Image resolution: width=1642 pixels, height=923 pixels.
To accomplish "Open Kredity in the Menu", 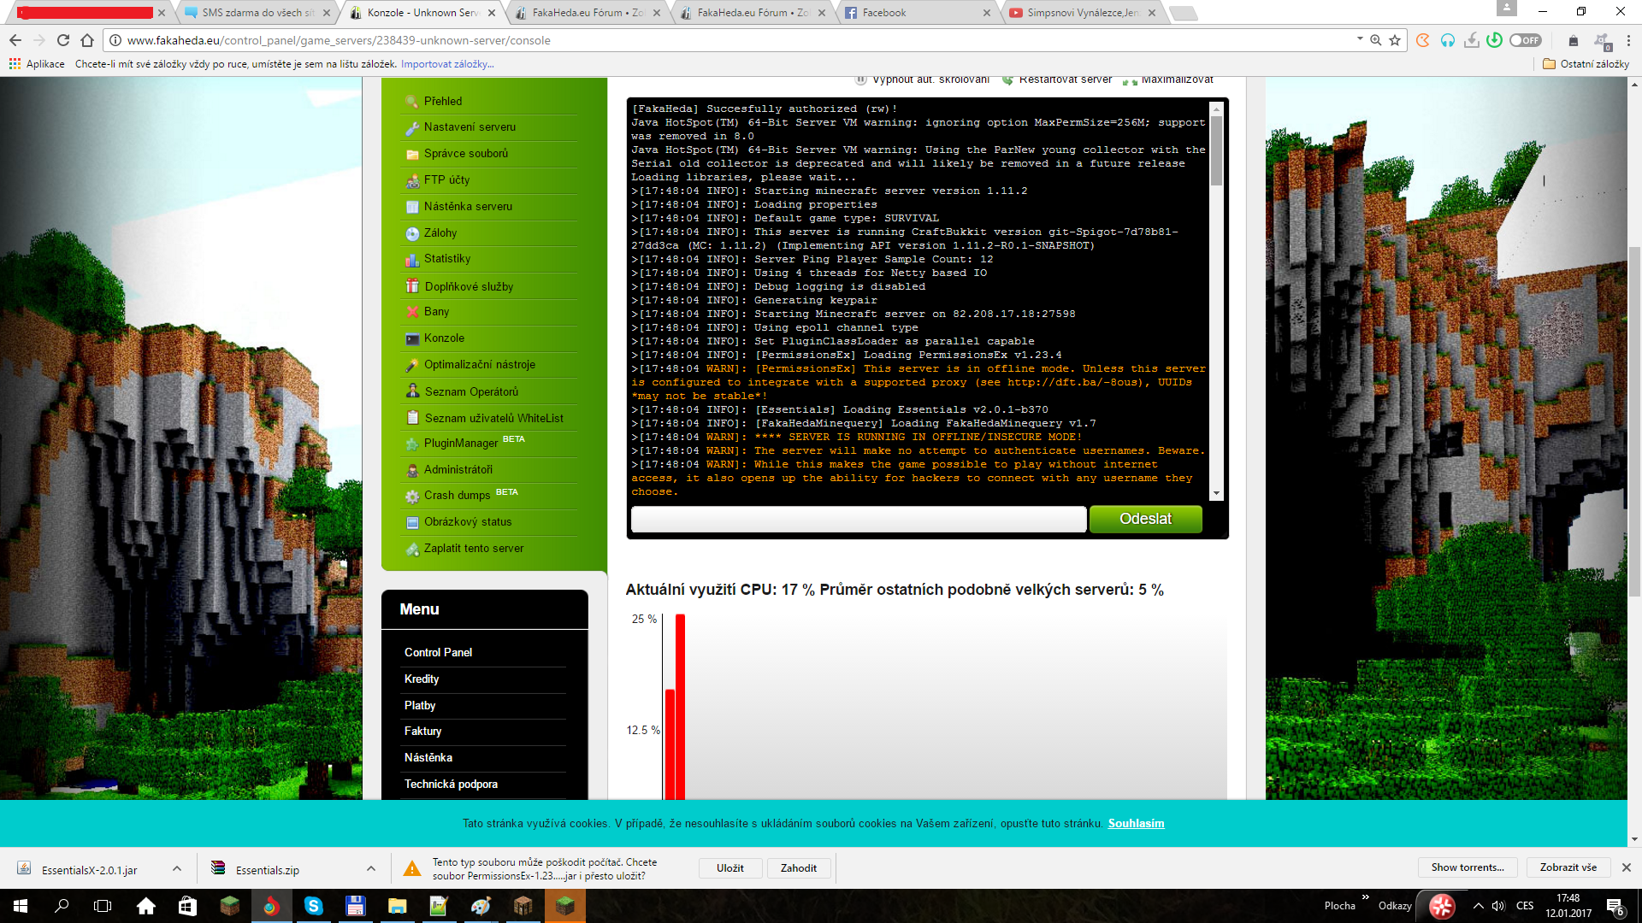I will tap(422, 679).
